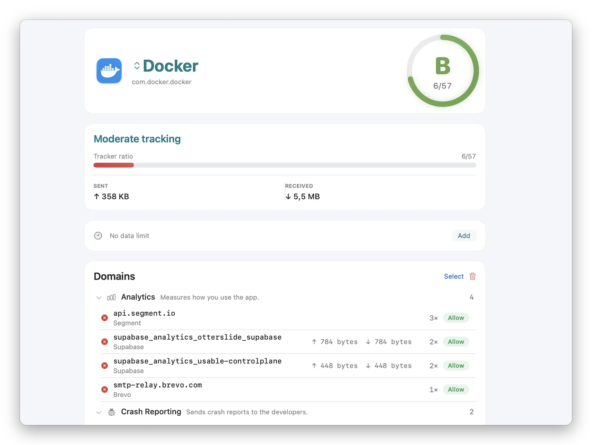Image resolution: width=592 pixels, height=445 pixels.
Task: Click the ↑ 784 bytes upload value
Action: tap(334, 342)
